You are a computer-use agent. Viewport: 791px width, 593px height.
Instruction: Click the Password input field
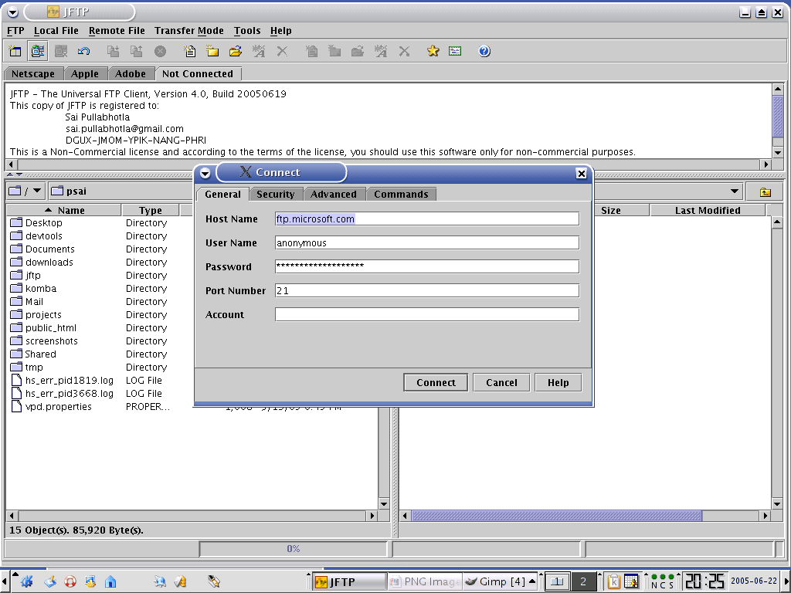point(426,266)
